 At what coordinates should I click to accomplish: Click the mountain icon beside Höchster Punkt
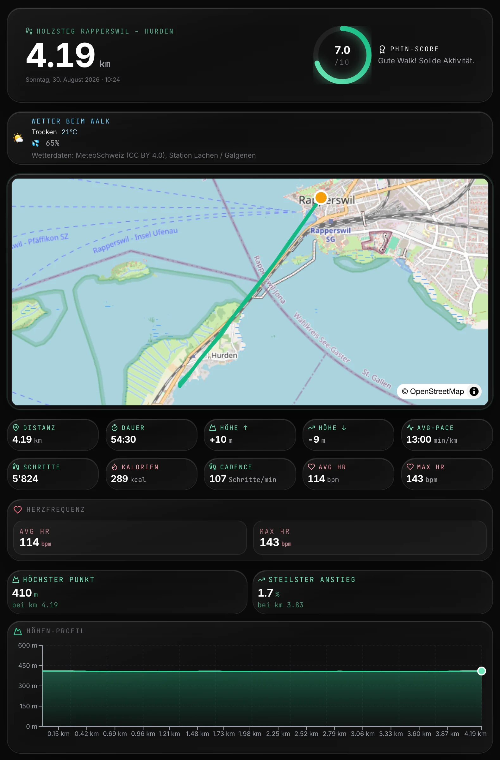tap(16, 579)
